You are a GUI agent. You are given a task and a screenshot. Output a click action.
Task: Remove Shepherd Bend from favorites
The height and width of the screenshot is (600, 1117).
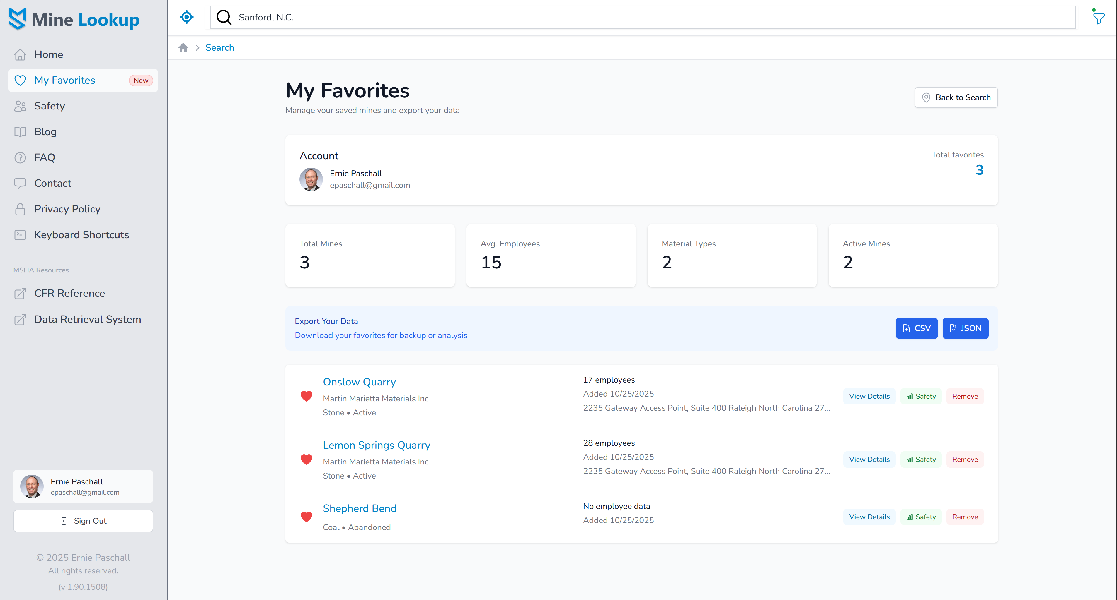click(965, 517)
